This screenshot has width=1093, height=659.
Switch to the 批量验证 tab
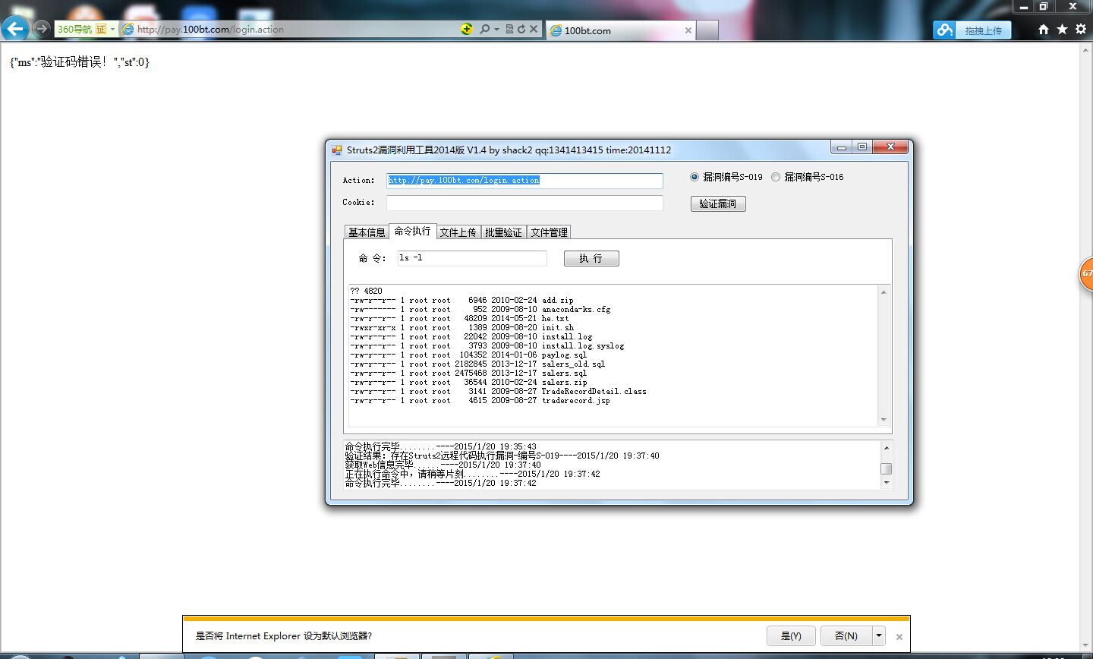(x=503, y=232)
